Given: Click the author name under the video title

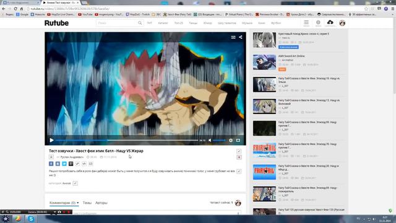Looking at the screenshot, I should pyautogui.click(x=72, y=157).
